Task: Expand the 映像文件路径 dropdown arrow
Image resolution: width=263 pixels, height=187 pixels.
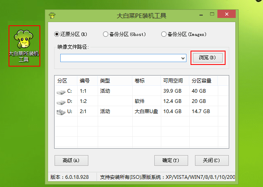Action: point(183,58)
